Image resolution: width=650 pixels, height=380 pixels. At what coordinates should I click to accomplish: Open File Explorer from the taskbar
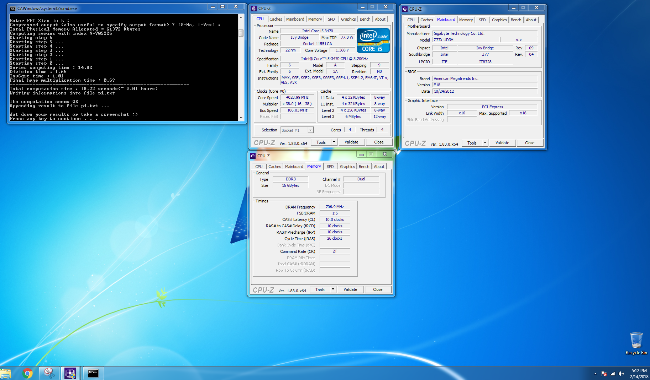click(6, 373)
